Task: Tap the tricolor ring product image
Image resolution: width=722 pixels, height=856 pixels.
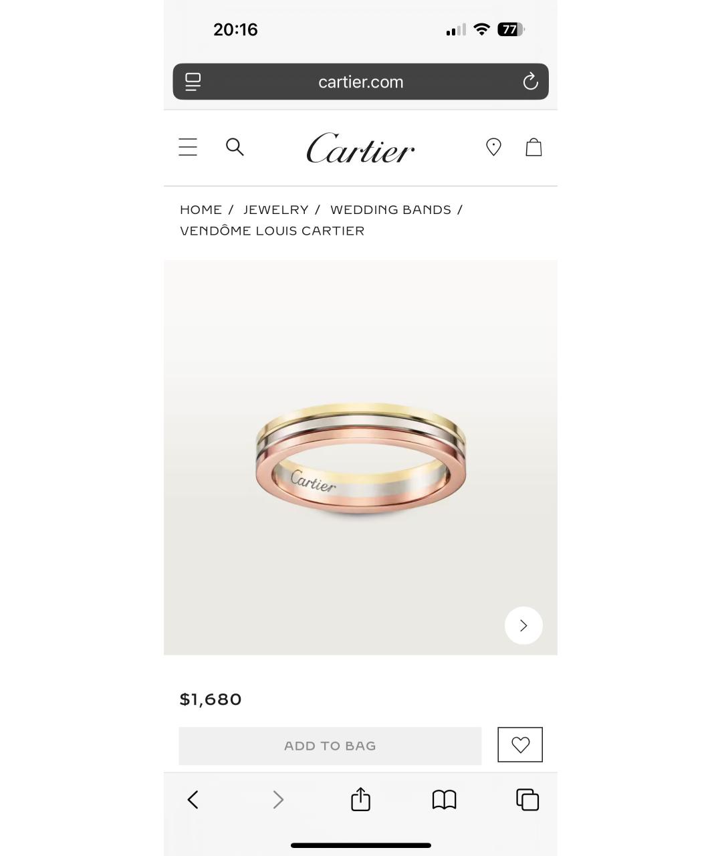Action: pyautogui.click(x=360, y=457)
